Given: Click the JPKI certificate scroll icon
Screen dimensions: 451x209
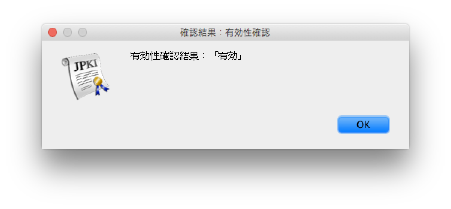Looking at the screenshot, I should (x=85, y=76).
